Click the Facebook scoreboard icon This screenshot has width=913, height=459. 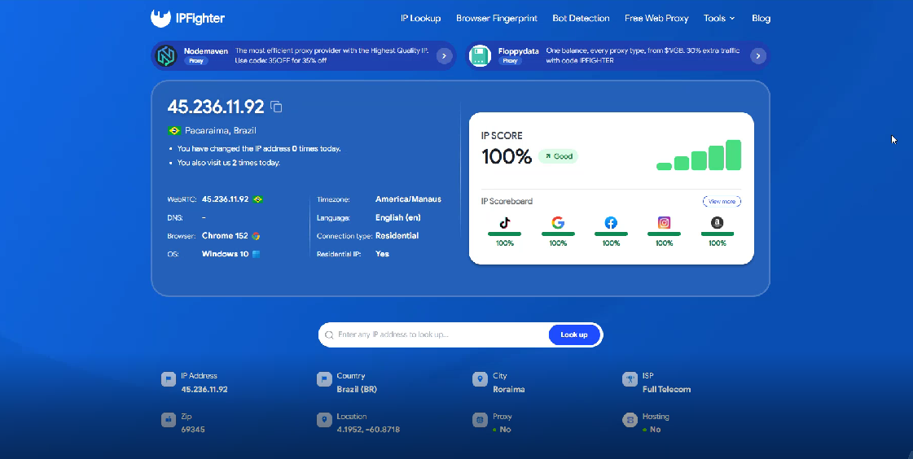tap(611, 222)
